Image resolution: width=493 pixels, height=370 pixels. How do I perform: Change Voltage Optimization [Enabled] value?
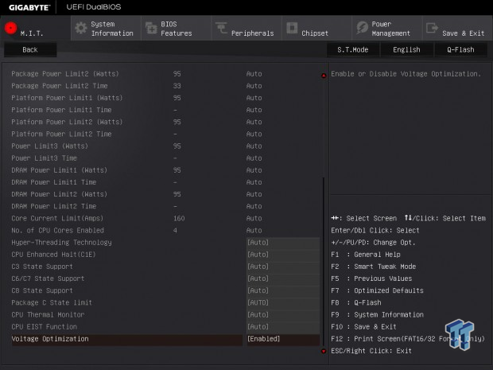tap(283, 339)
